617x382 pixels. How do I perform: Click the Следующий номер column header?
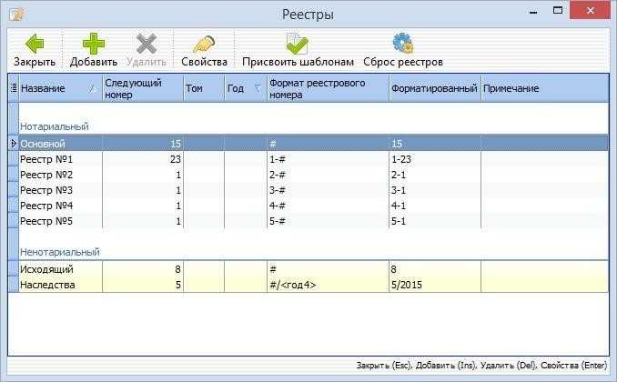(143, 88)
